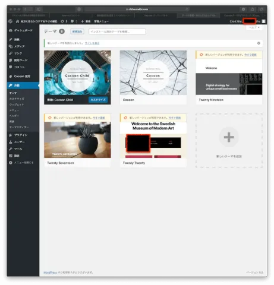Open Cocoon 設定 in the sidebar
Viewport: 274px width, 285px height.
pyautogui.click(x=23, y=76)
